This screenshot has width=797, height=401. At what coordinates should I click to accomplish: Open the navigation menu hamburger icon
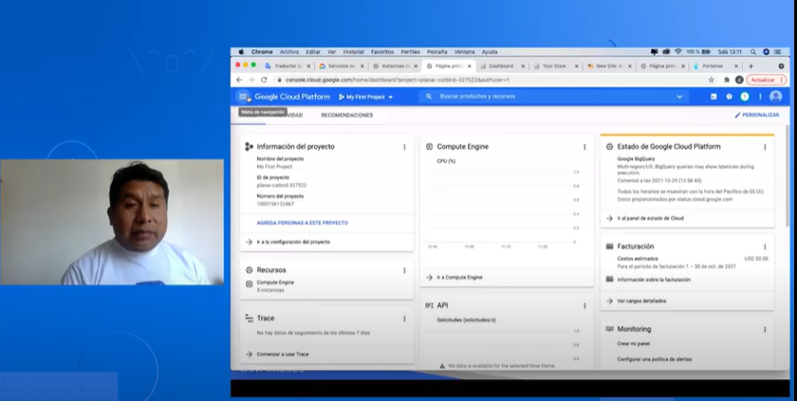pos(244,97)
